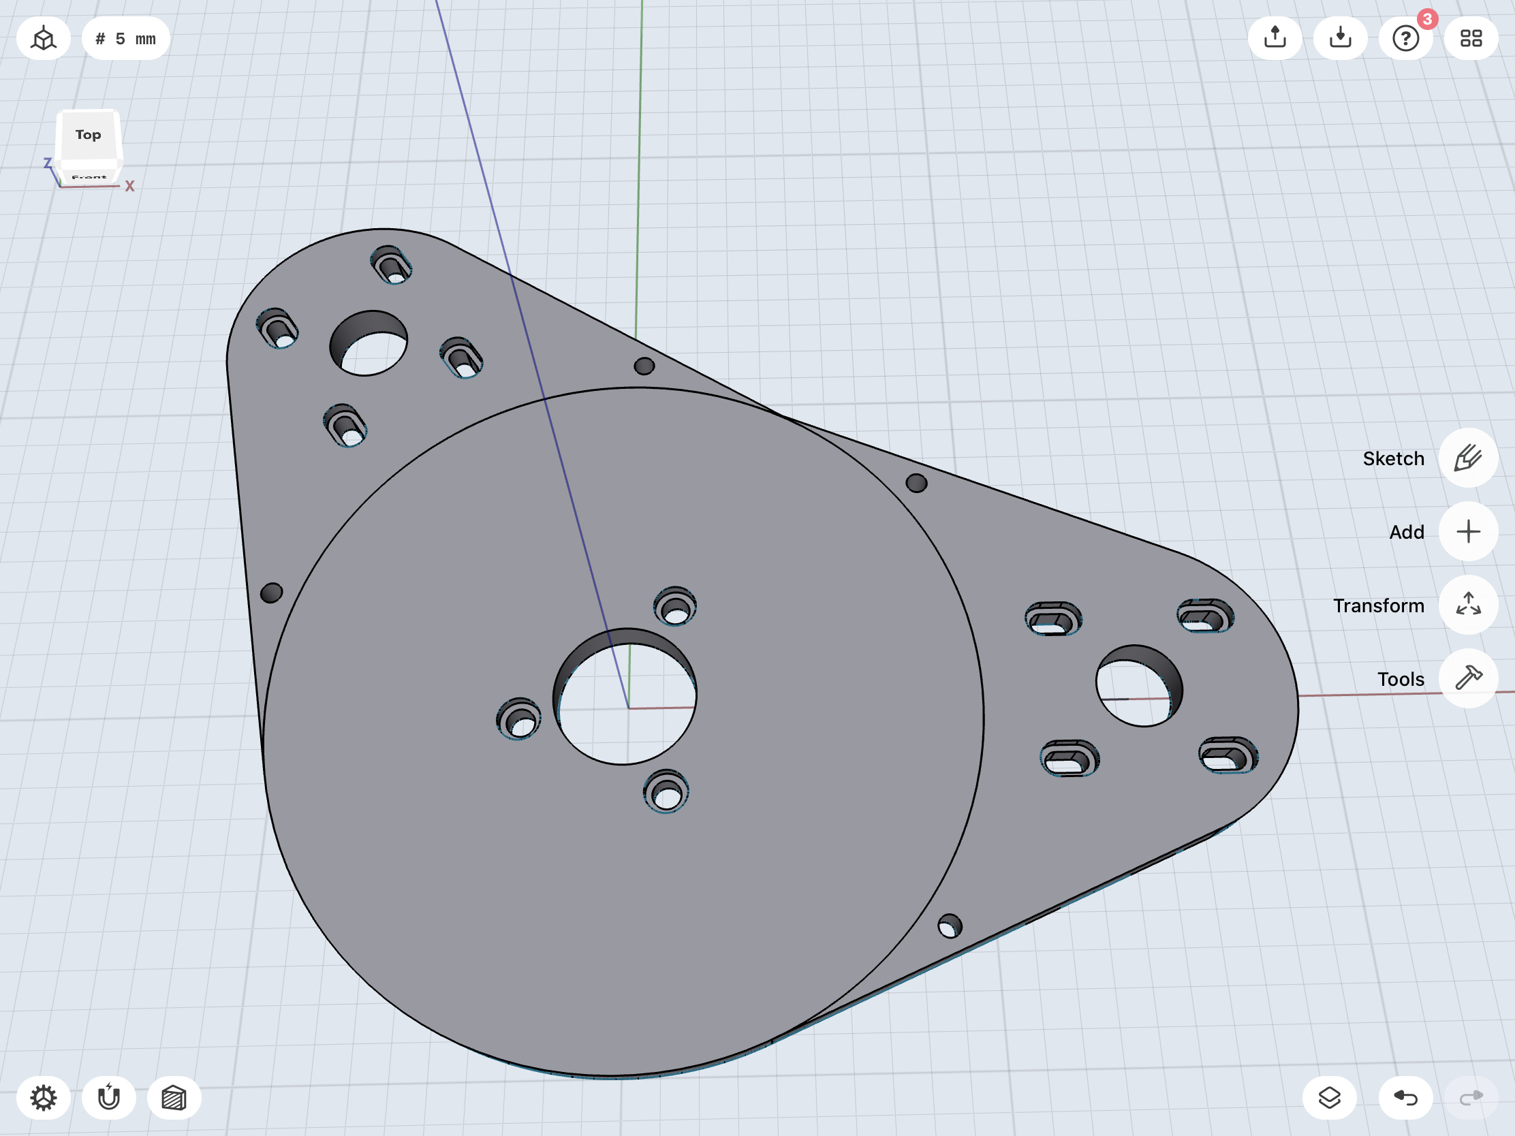1515x1136 pixels.
Task: Open the designs gallery grid icon
Action: 1471,38
